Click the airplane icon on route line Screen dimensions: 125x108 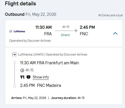point(76,31)
